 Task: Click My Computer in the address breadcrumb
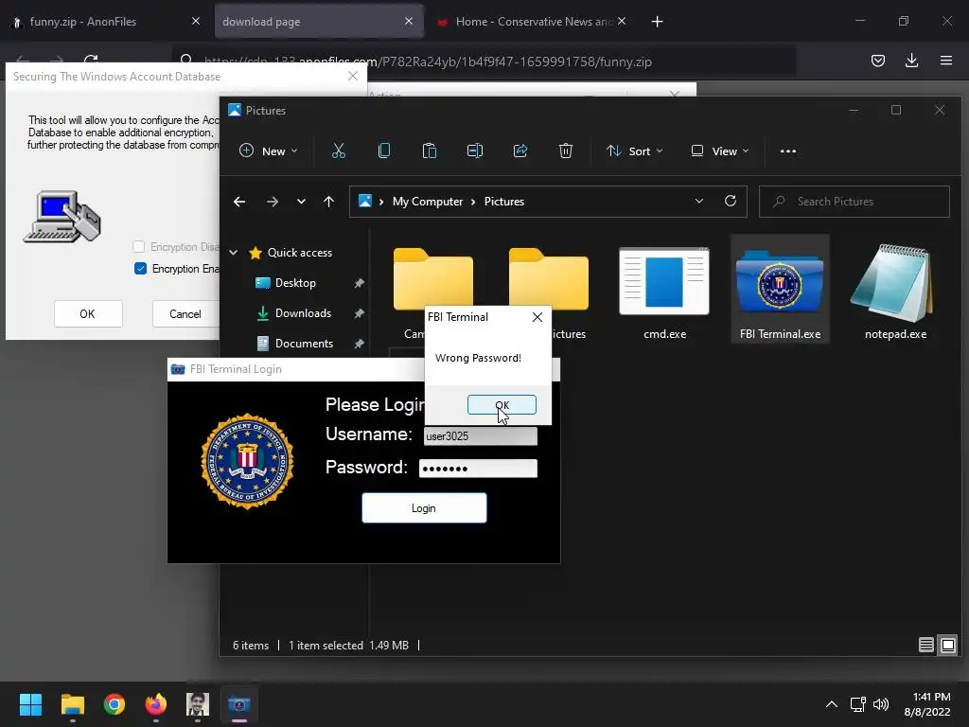(428, 202)
